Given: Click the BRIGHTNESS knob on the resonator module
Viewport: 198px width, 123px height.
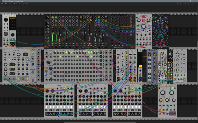Looking at the screenshot, I should (x=161, y=100).
